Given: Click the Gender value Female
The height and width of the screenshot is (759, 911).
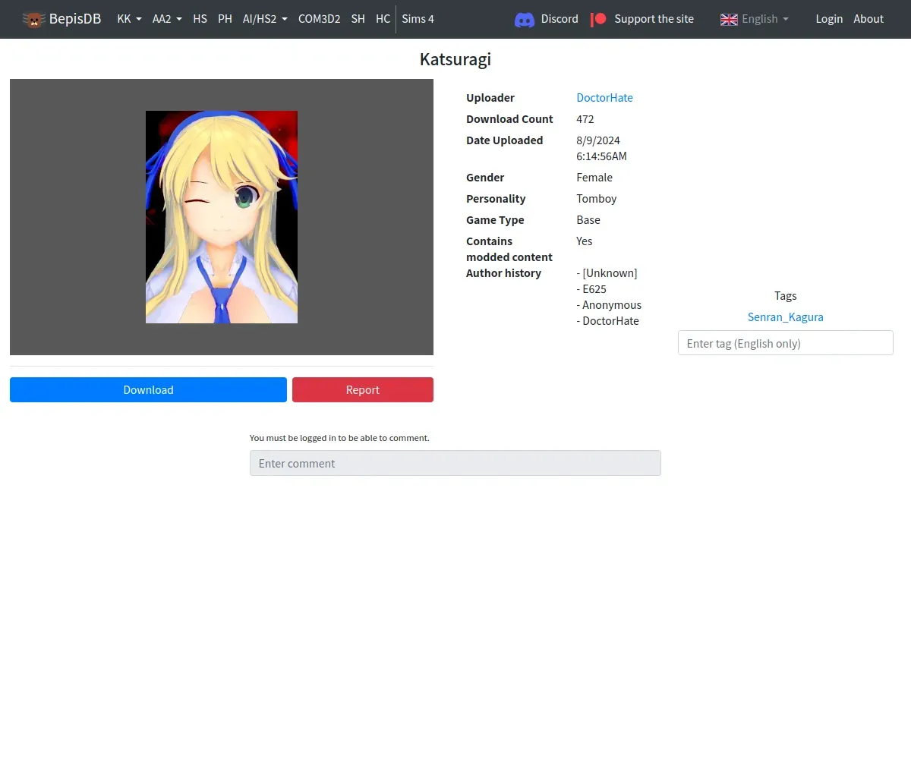Looking at the screenshot, I should click(x=594, y=178).
